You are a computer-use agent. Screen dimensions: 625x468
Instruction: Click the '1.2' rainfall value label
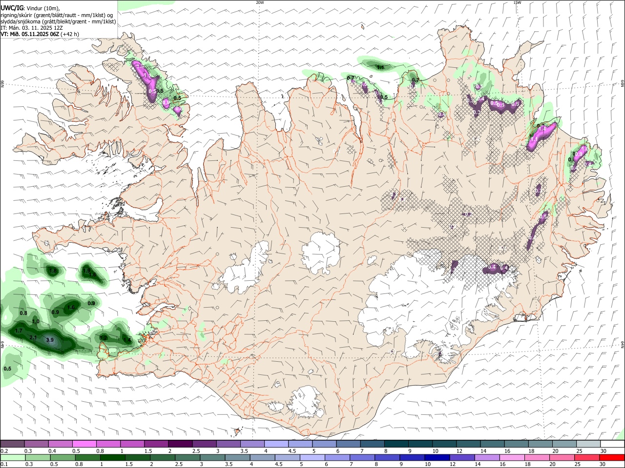click(103, 338)
